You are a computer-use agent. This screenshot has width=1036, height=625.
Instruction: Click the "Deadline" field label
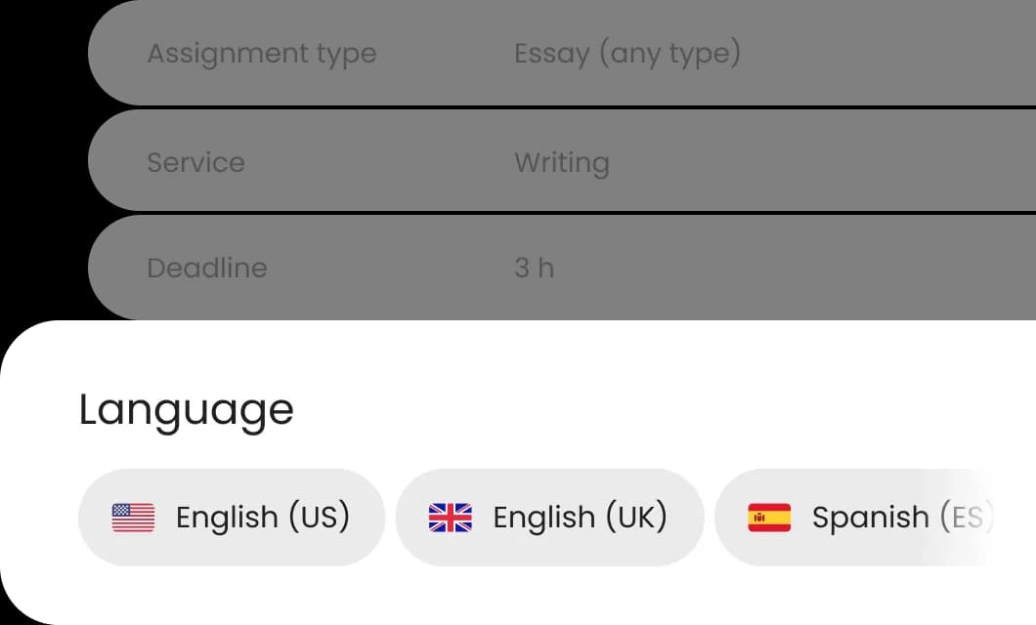click(x=206, y=268)
